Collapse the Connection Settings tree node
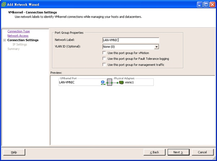 click(x=5, y=40)
